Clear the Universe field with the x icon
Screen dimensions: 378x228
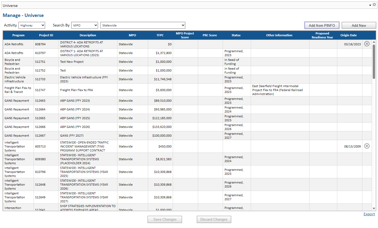[374, 5]
